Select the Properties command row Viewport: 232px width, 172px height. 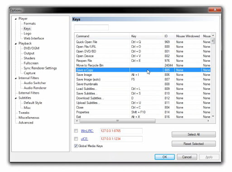point(143,112)
